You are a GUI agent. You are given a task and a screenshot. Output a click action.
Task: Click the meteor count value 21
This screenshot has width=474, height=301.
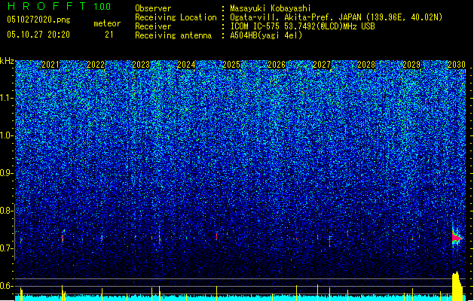(x=109, y=35)
